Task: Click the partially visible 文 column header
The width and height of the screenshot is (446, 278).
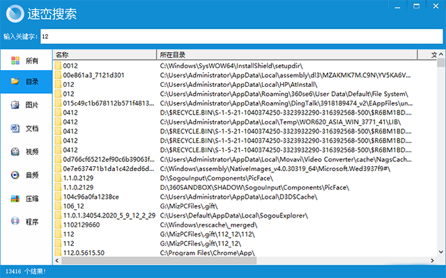Action: pos(427,54)
